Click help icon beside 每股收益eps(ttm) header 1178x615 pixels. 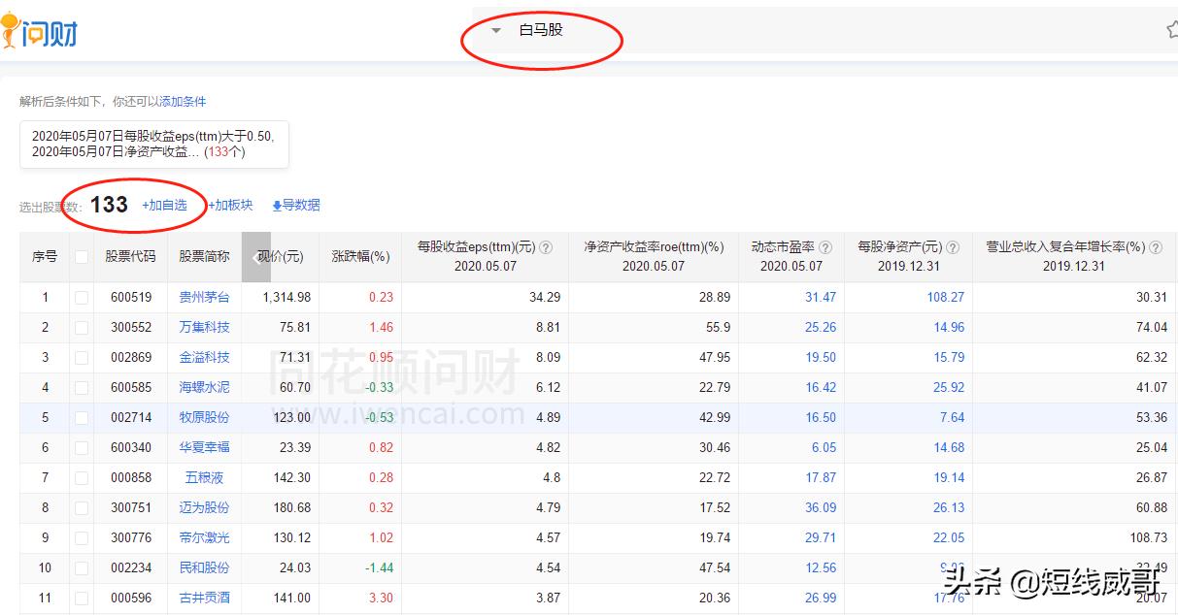tap(546, 247)
